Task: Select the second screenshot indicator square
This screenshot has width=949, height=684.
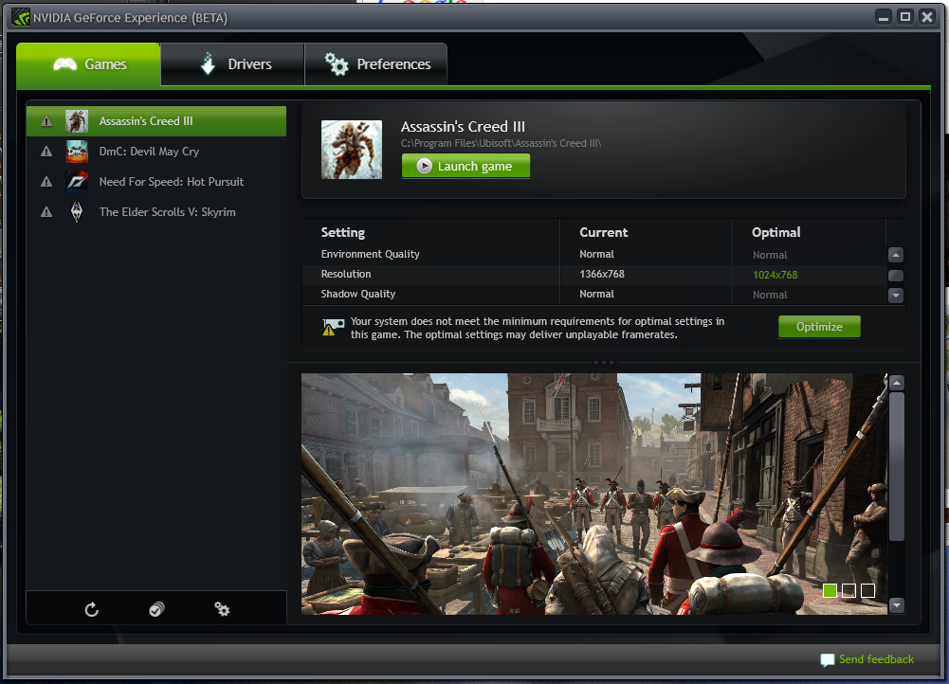Action: [849, 590]
